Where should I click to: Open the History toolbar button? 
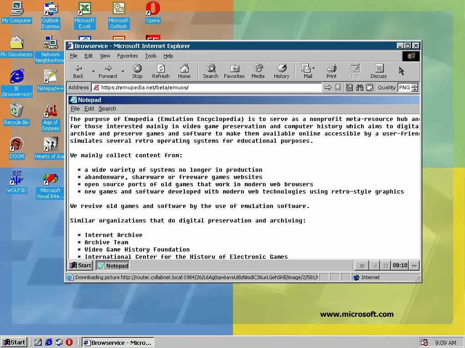pyautogui.click(x=282, y=71)
